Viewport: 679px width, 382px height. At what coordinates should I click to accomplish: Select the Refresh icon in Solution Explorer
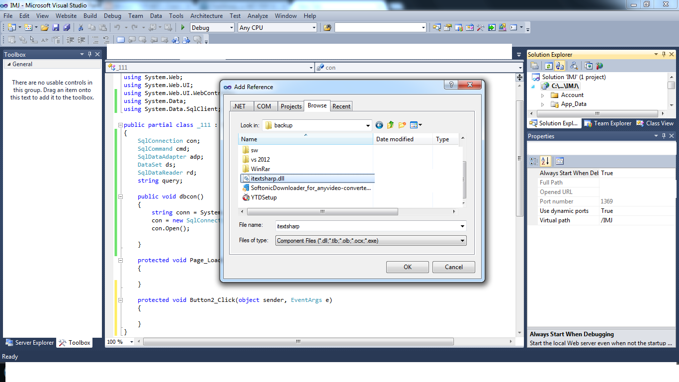click(x=548, y=65)
